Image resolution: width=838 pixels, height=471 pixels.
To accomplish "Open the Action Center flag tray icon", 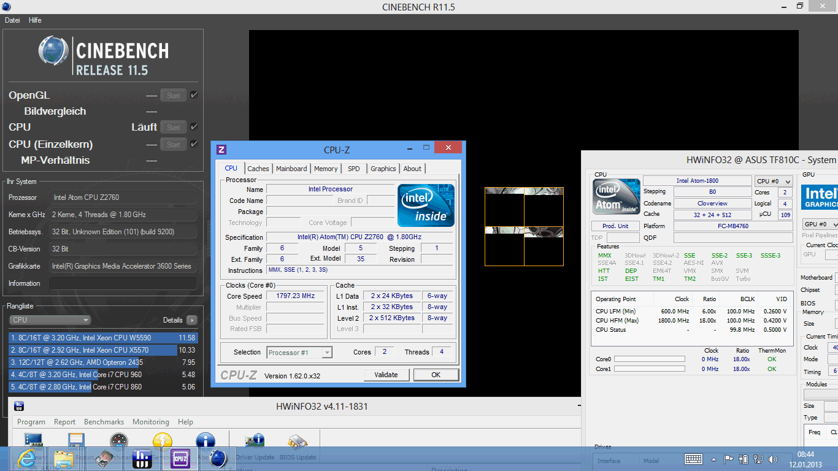I will coord(729,459).
